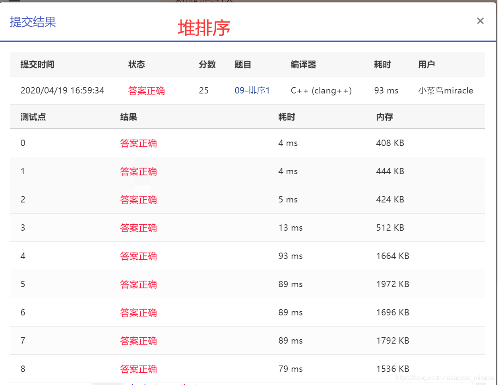Click test point 7 result 答案正确
498x385 pixels.
click(138, 341)
